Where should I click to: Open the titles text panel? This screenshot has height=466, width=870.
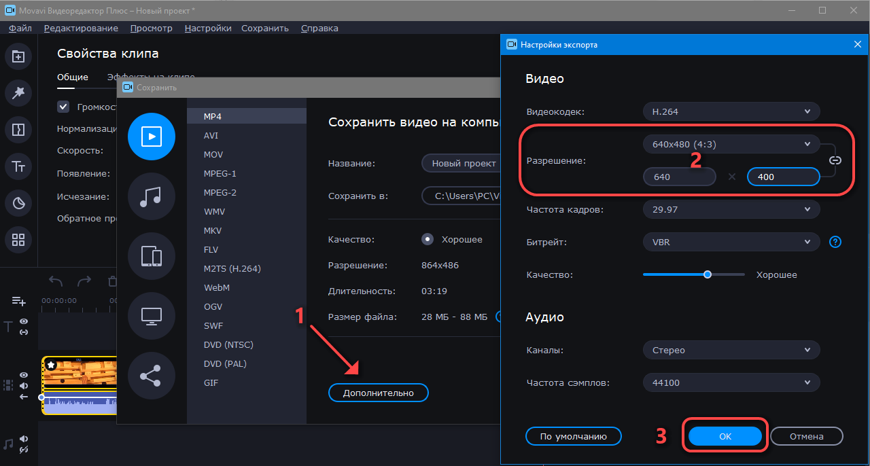[x=18, y=166]
